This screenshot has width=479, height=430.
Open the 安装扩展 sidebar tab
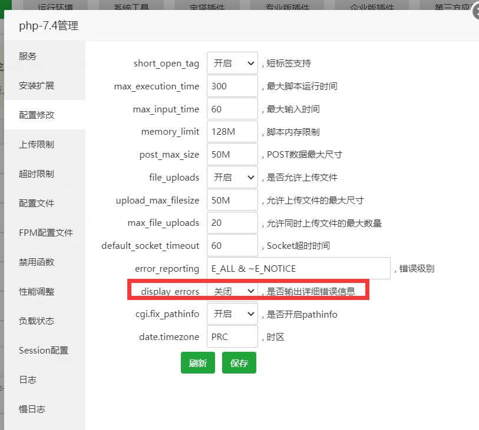(37, 85)
